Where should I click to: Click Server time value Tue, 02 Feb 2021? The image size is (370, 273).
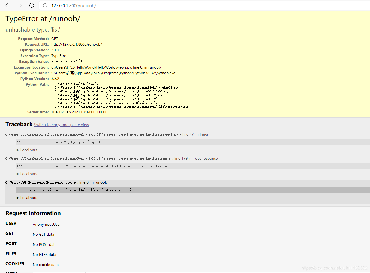pyautogui.click(x=79, y=112)
